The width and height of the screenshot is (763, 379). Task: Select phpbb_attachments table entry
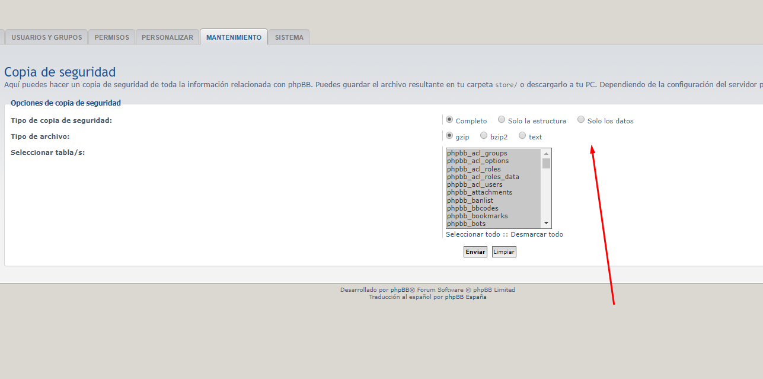480,192
